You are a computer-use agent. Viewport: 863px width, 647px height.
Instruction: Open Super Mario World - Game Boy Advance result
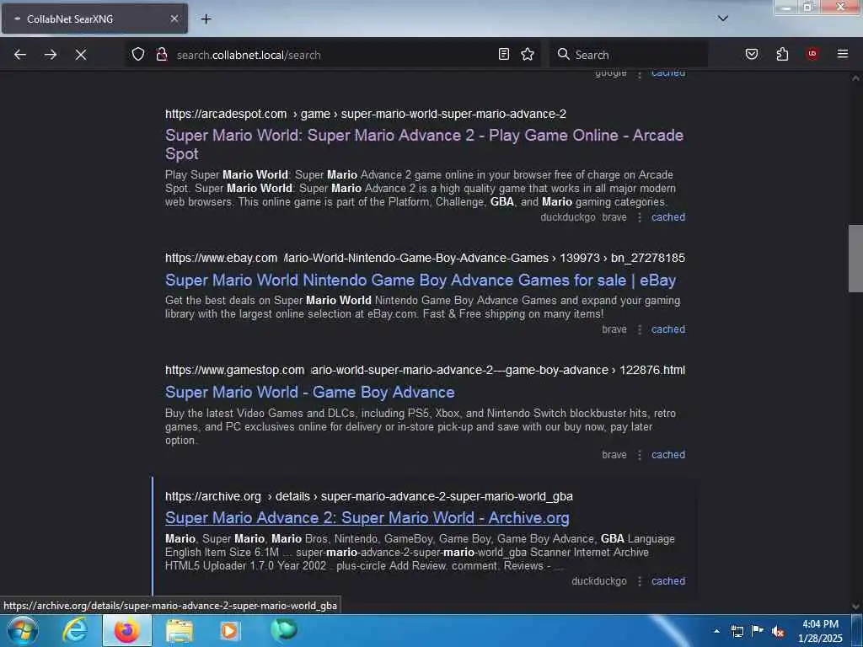pos(310,393)
